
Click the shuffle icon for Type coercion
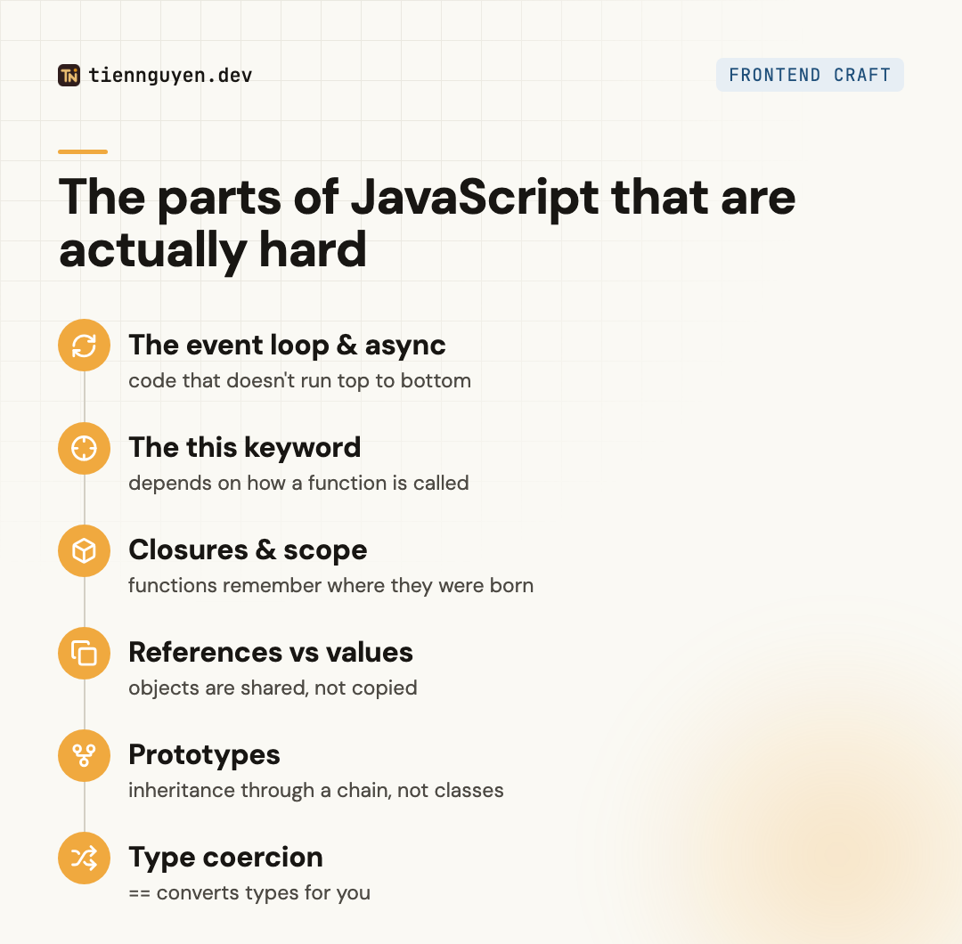(x=84, y=858)
